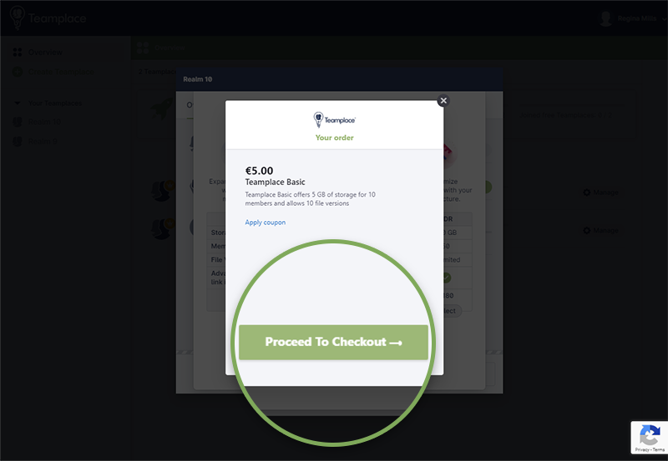
Task: Collapse the Your Teamplaces section arrow
Action: coord(18,103)
